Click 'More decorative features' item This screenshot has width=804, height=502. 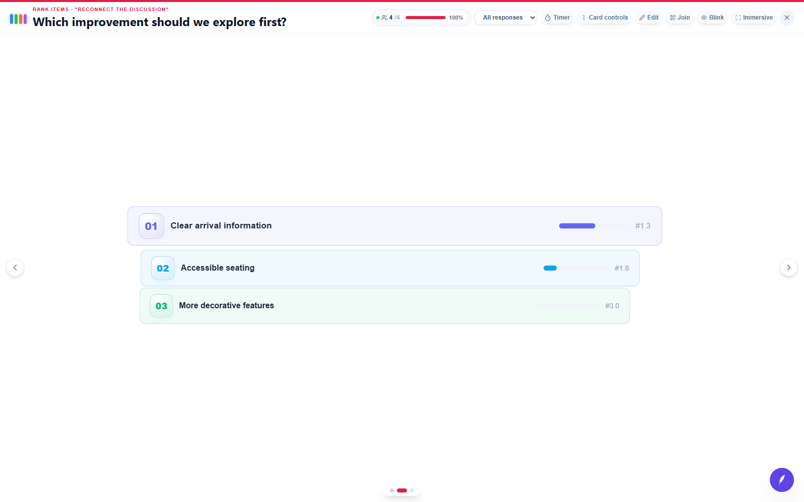[x=384, y=306]
